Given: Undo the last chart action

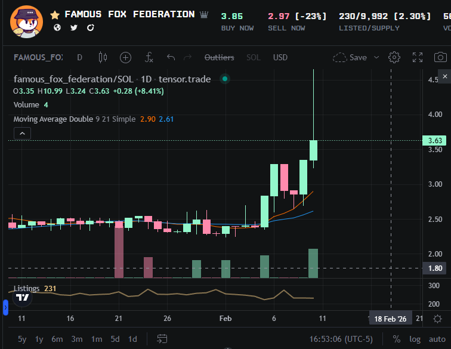Looking at the screenshot, I should click(171, 57).
